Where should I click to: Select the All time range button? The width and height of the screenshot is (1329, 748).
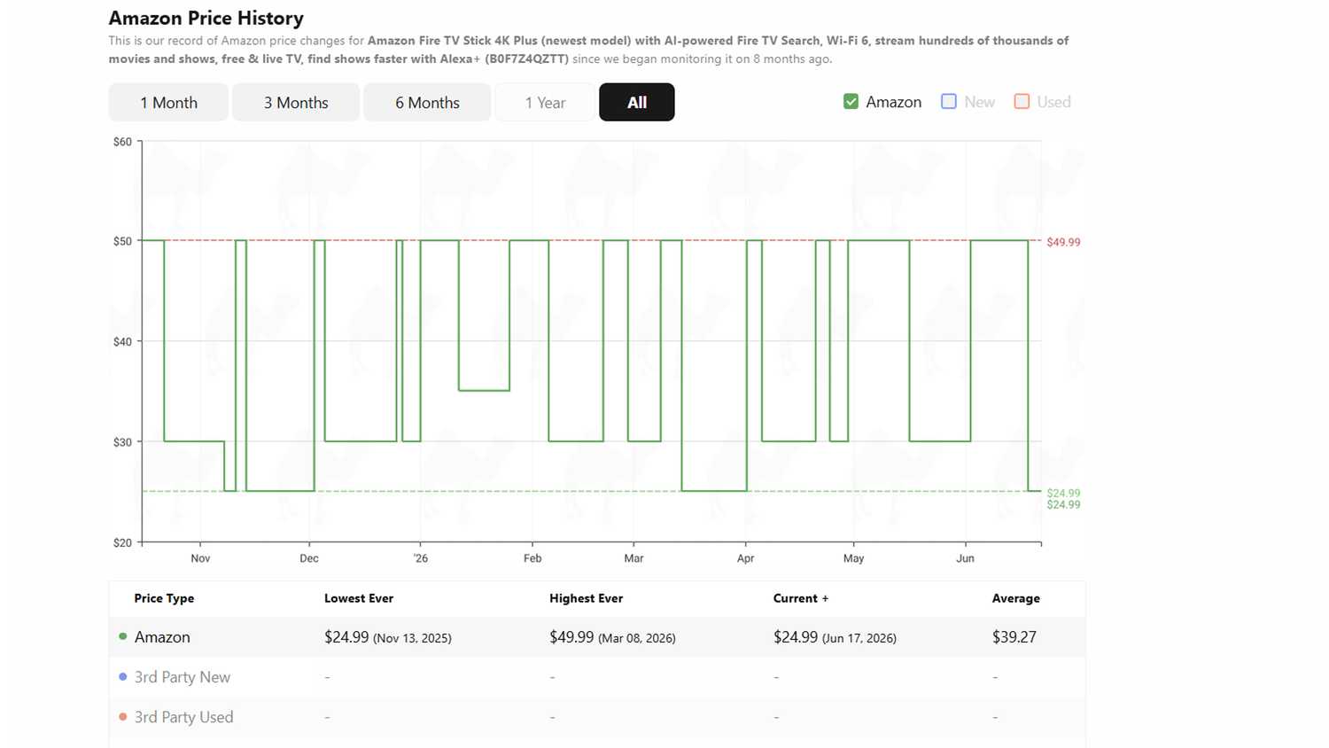pyautogui.click(x=637, y=102)
